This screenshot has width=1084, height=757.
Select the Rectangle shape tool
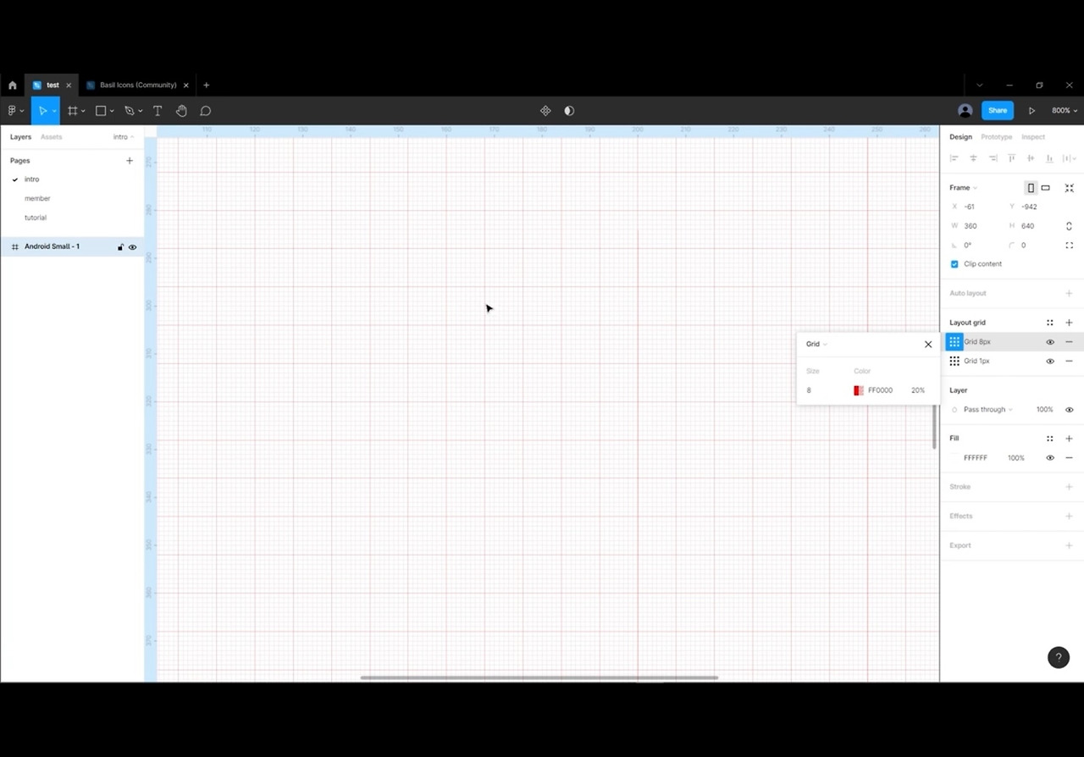(x=100, y=111)
